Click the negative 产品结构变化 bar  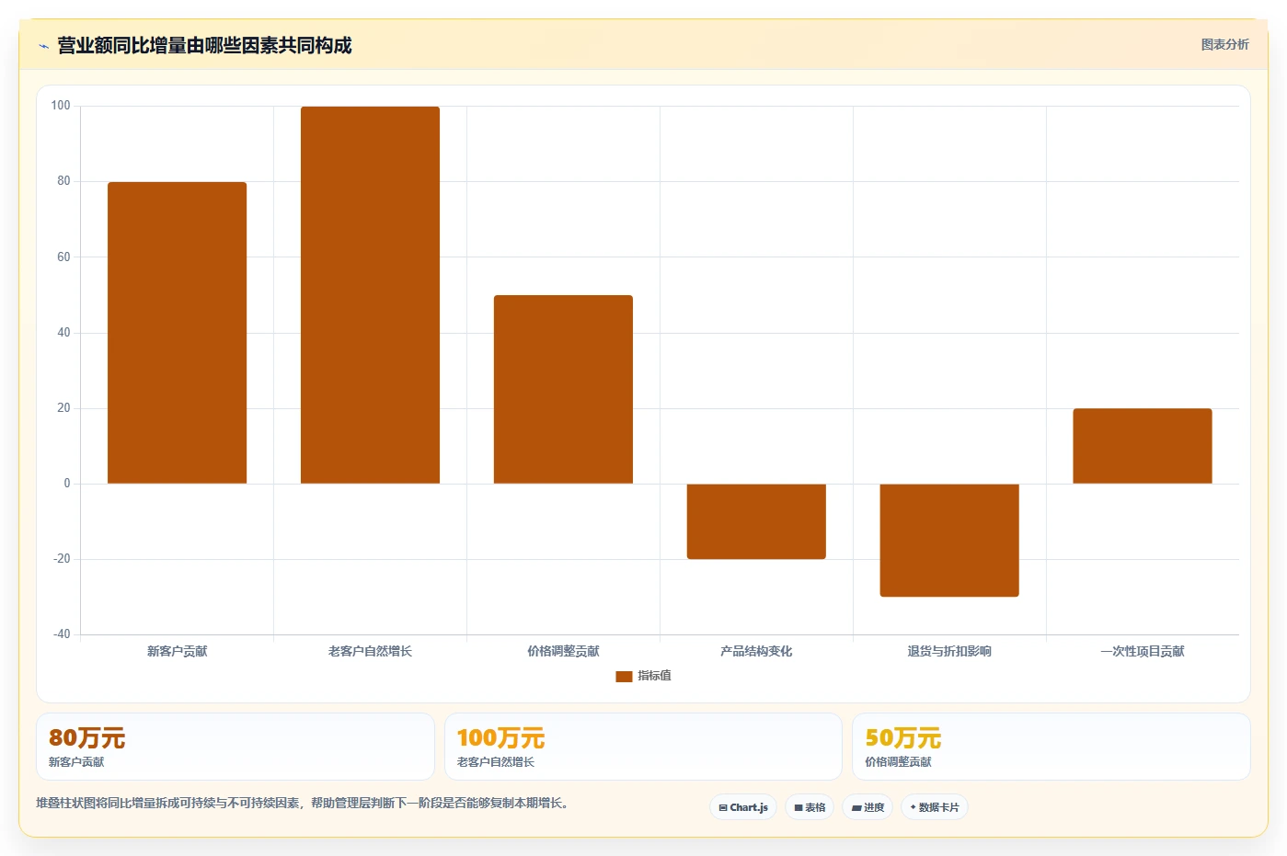(x=756, y=521)
